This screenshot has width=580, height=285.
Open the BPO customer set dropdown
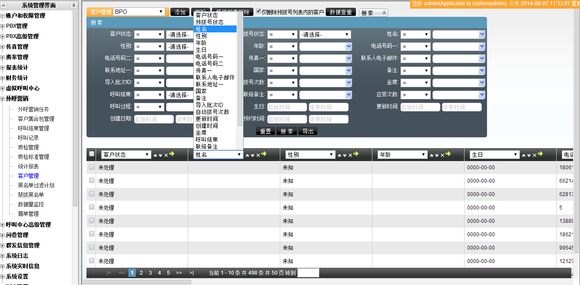point(139,12)
